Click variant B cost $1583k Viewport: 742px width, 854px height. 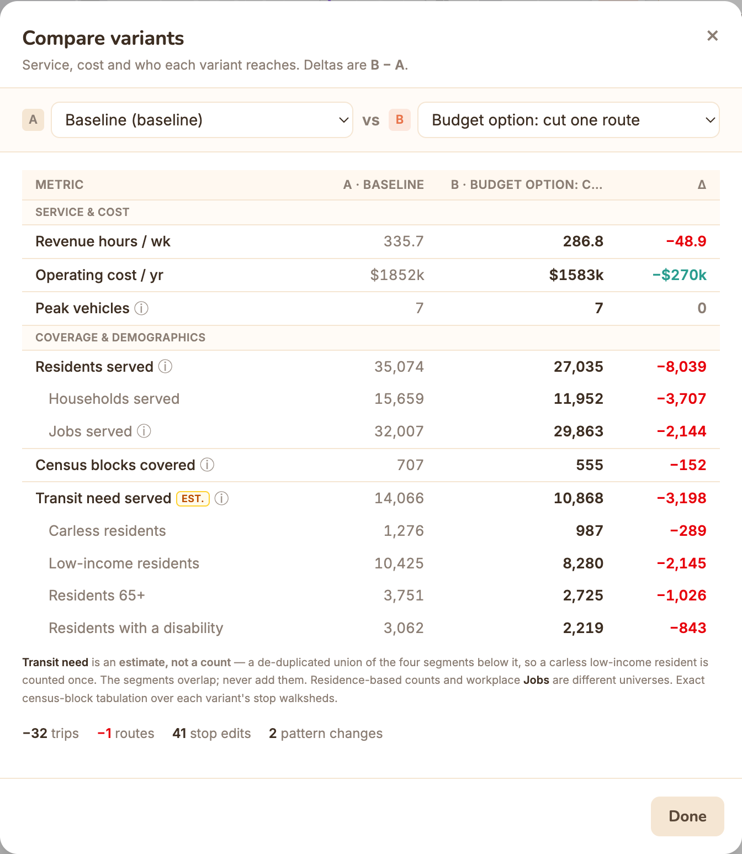click(576, 275)
